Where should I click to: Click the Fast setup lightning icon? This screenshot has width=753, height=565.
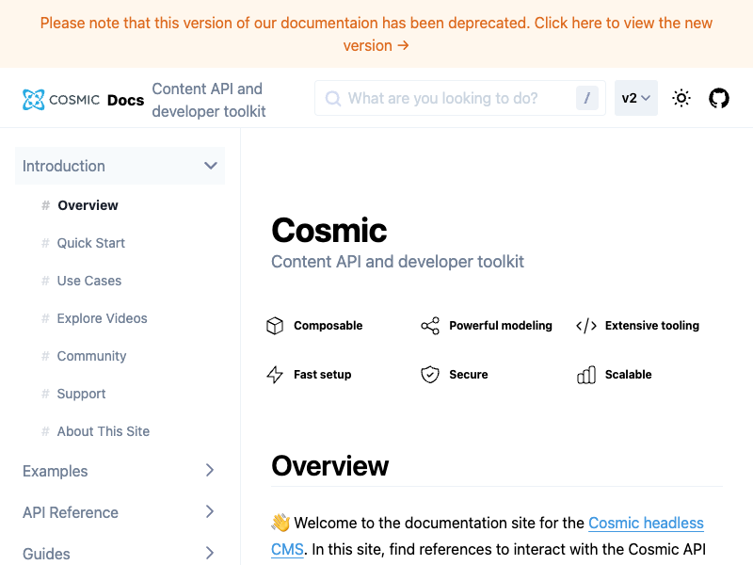[275, 374]
